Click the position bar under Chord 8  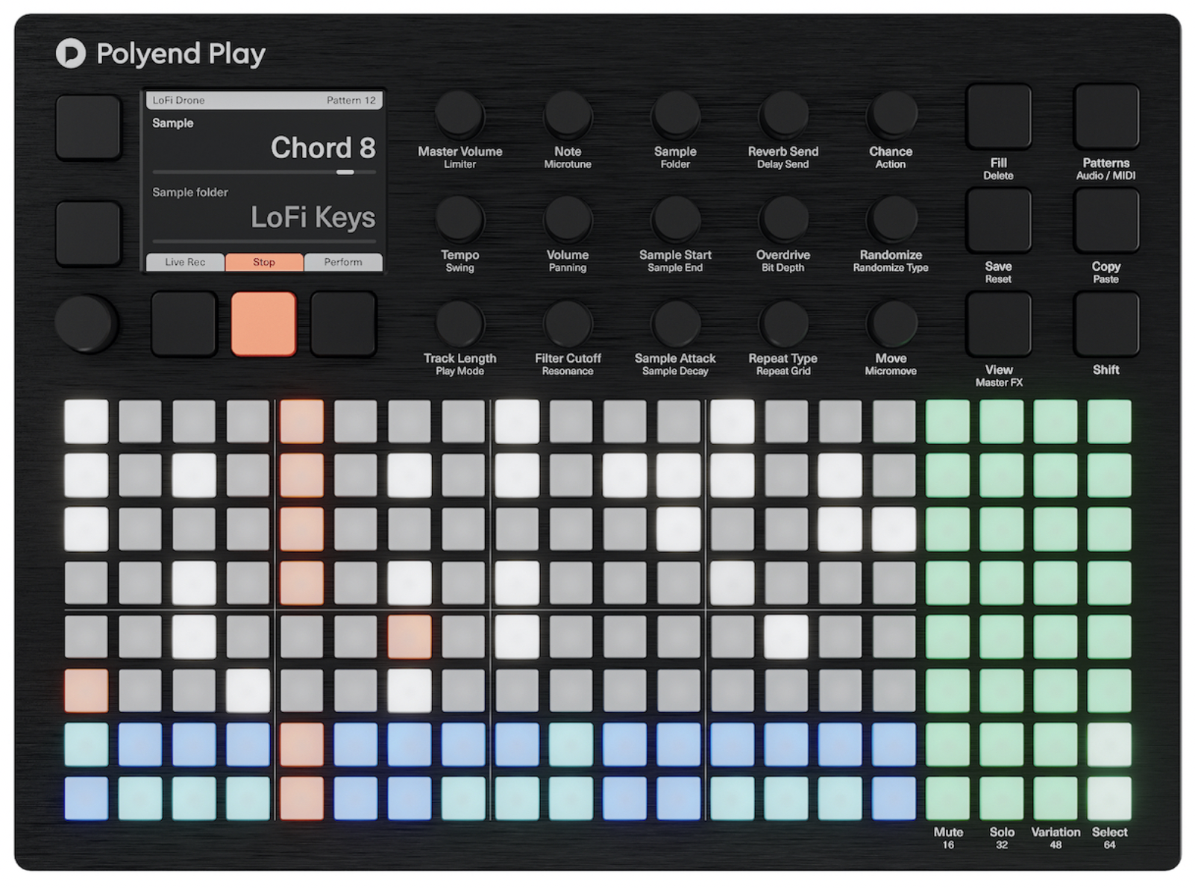click(x=264, y=172)
